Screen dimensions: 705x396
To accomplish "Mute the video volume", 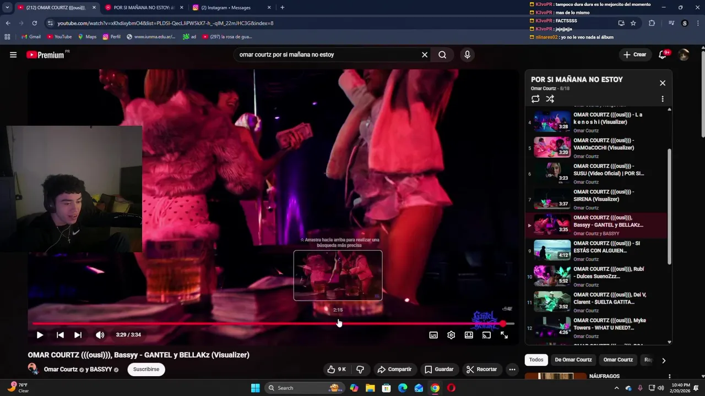I will 100,335.
